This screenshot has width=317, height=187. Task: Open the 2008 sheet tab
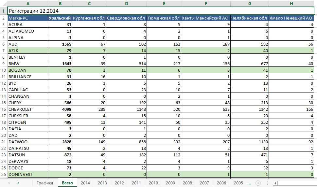pos(187,183)
